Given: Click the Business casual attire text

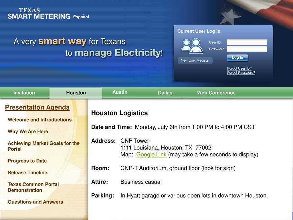Looking at the screenshot, I should click(141, 182).
